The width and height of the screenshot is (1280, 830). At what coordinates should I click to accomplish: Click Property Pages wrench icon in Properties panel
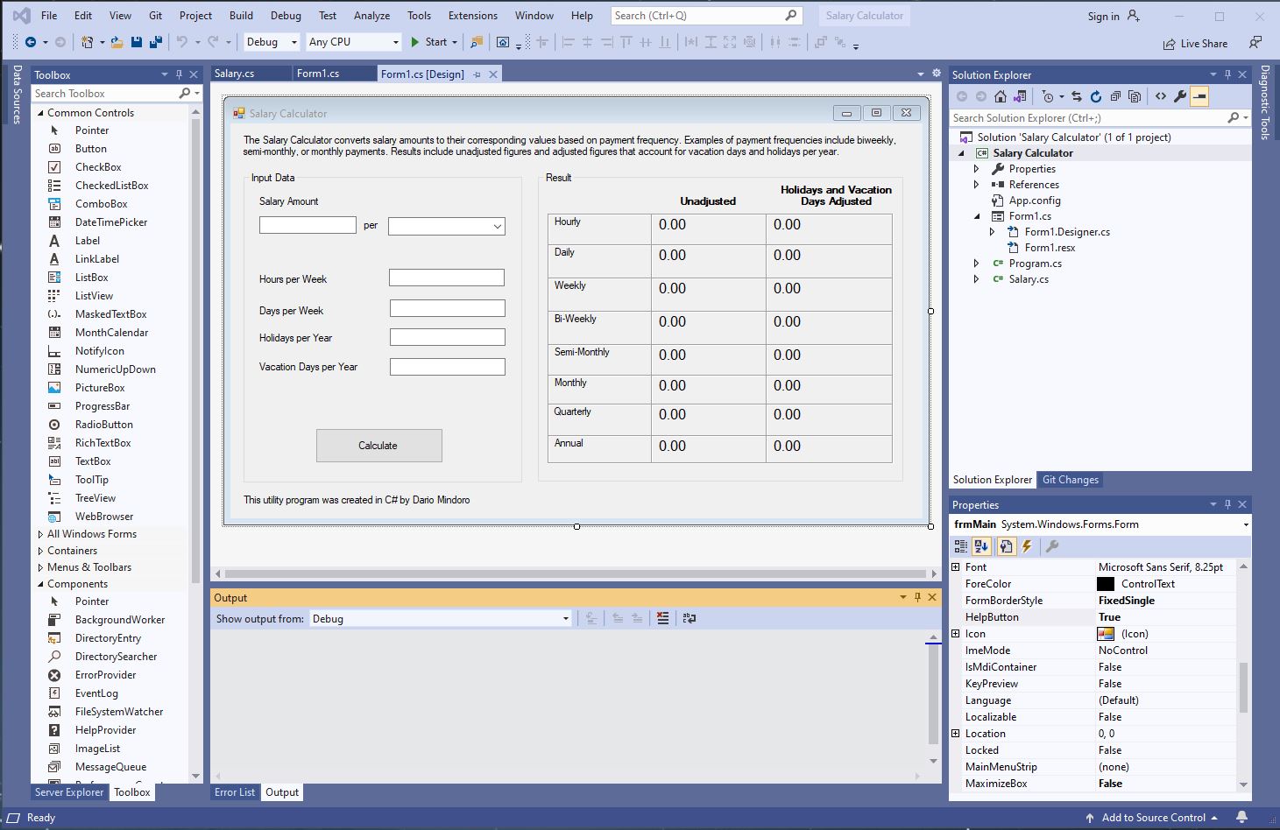[1052, 546]
